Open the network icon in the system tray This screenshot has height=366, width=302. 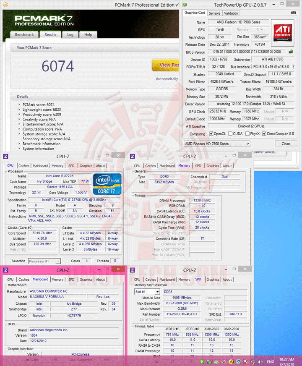click(253, 362)
